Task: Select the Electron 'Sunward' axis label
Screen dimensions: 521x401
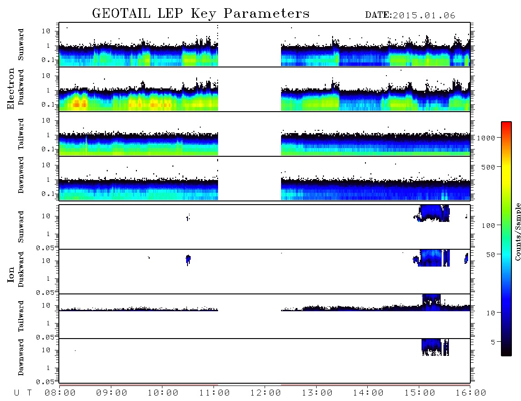Action: point(21,45)
